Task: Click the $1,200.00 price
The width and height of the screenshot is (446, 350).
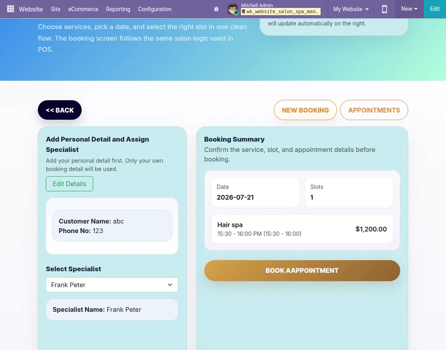Action: 371,229
